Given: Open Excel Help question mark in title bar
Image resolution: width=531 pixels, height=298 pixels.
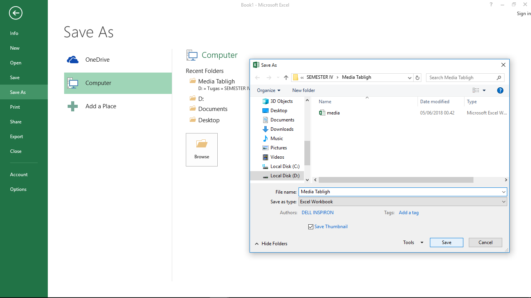Looking at the screenshot, I should (x=491, y=5).
